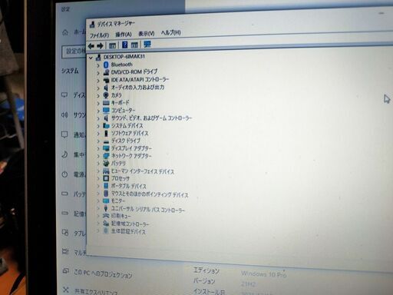
Task: Expand the ディスプレイ アダプター node
Action: (98, 148)
